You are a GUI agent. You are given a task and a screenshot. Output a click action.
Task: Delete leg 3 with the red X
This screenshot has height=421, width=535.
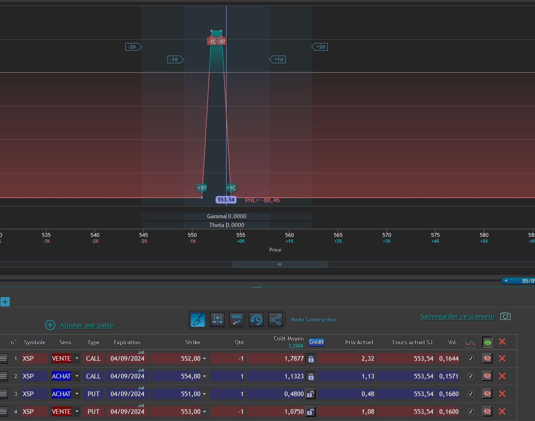[x=502, y=394]
